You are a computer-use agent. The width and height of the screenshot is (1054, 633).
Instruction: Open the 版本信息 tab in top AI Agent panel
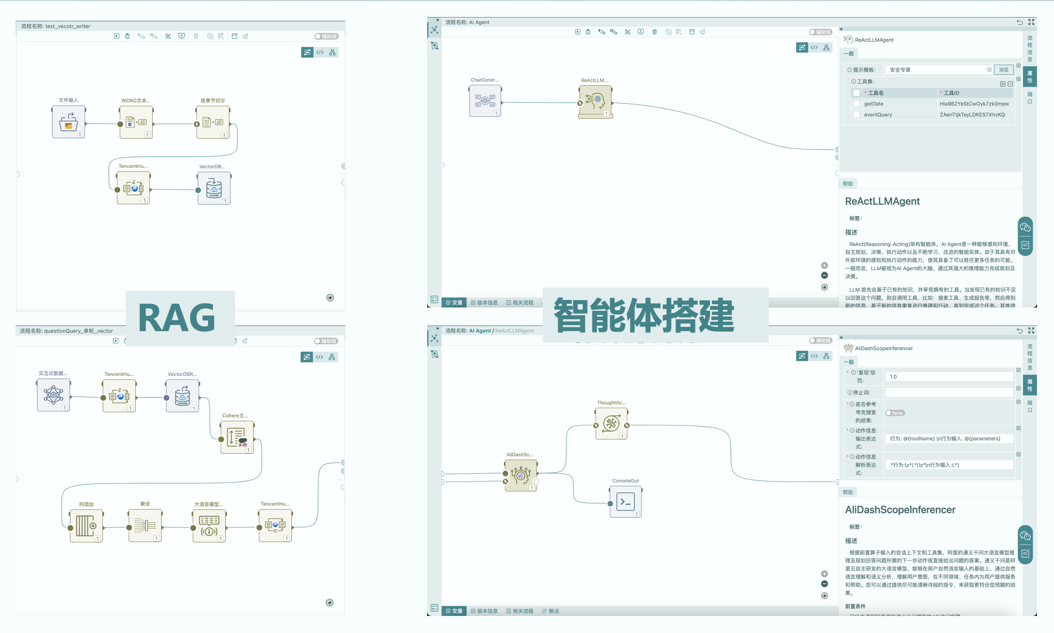point(484,303)
